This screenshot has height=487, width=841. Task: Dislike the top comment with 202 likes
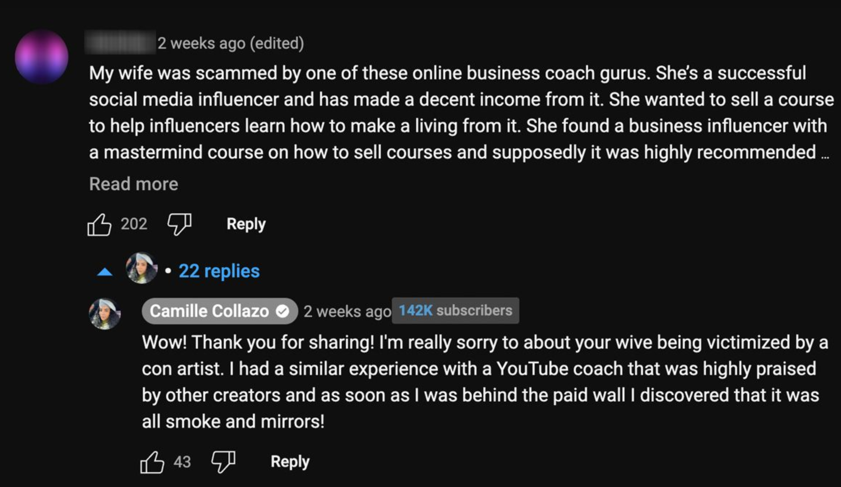click(x=180, y=224)
